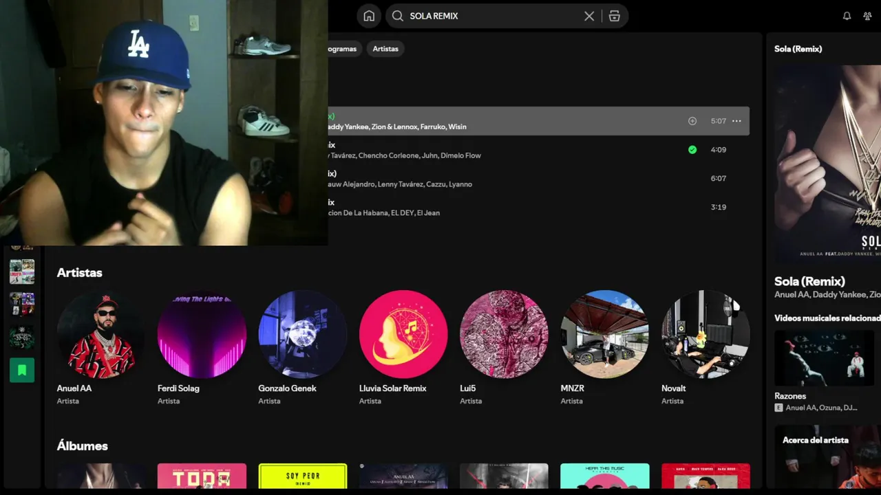Open the green bookmark sidebar item
This screenshot has width=881, height=495.
pyautogui.click(x=22, y=371)
